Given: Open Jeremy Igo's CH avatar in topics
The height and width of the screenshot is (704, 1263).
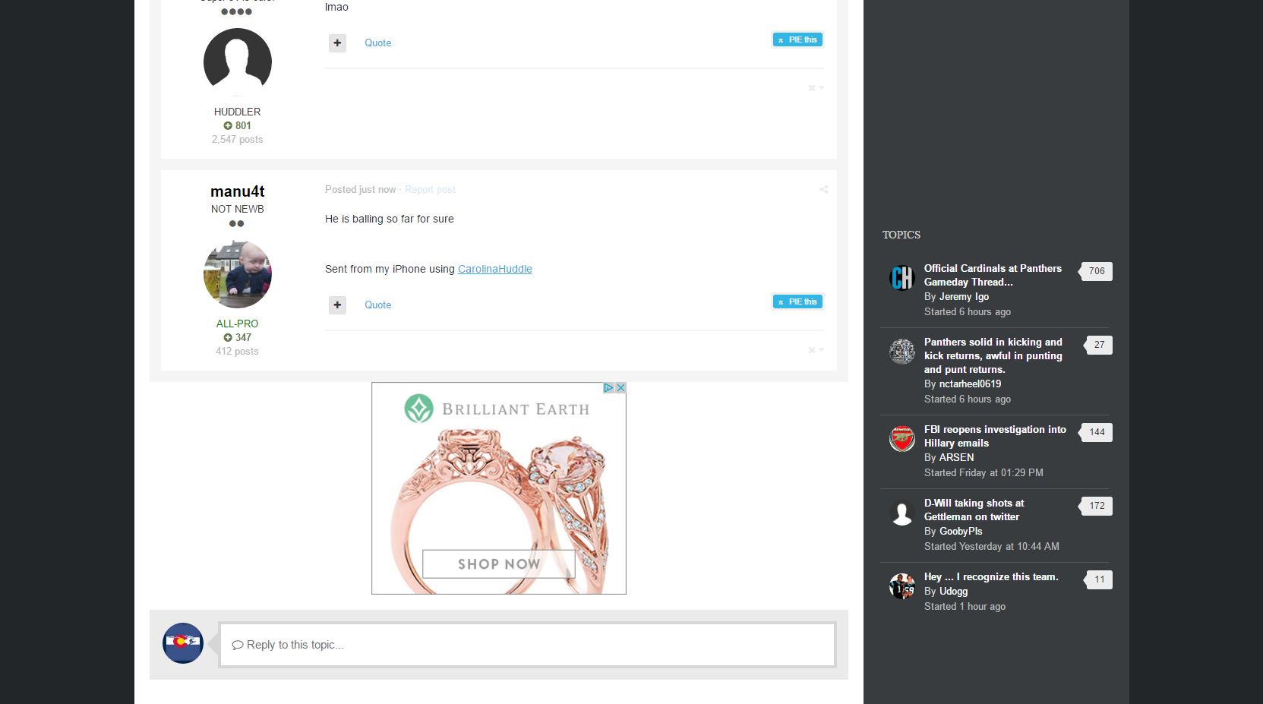Looking at the screenshot, I should [x=902, y=278].
